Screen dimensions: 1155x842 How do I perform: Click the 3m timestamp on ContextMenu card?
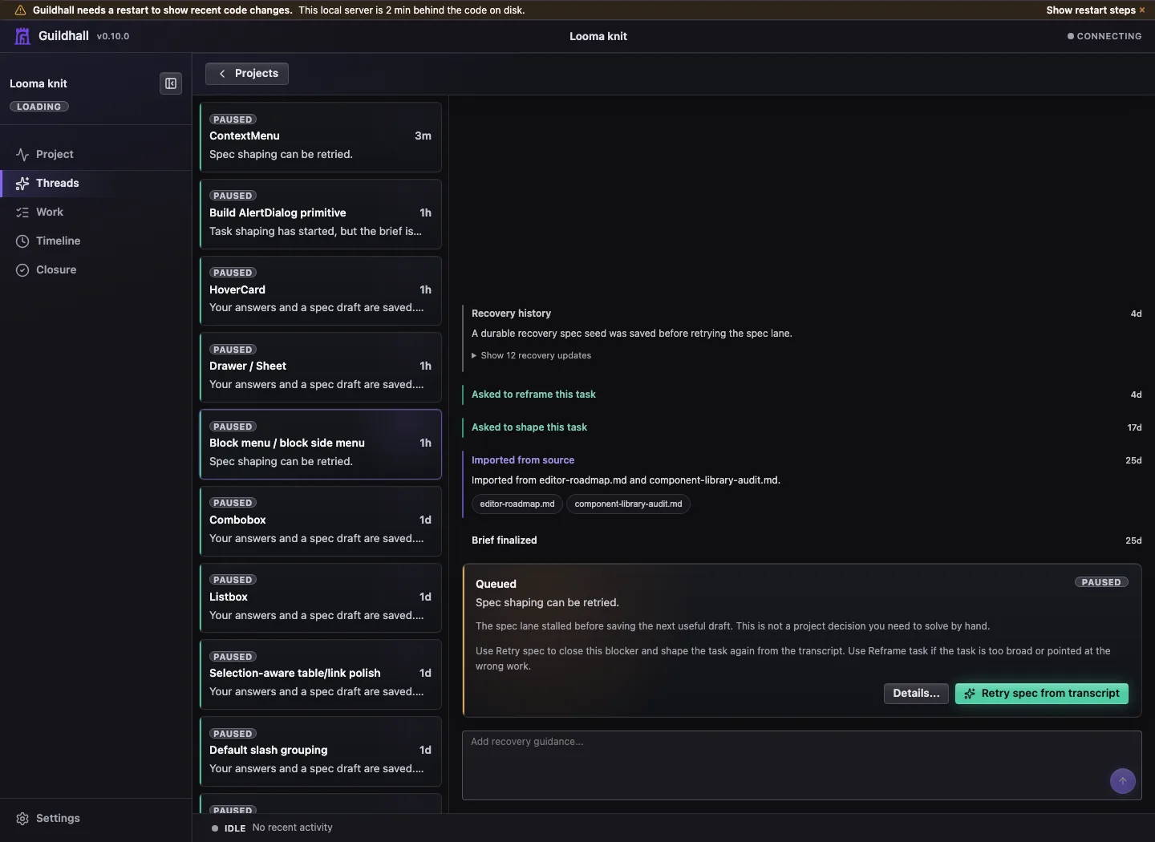(423, 136)
